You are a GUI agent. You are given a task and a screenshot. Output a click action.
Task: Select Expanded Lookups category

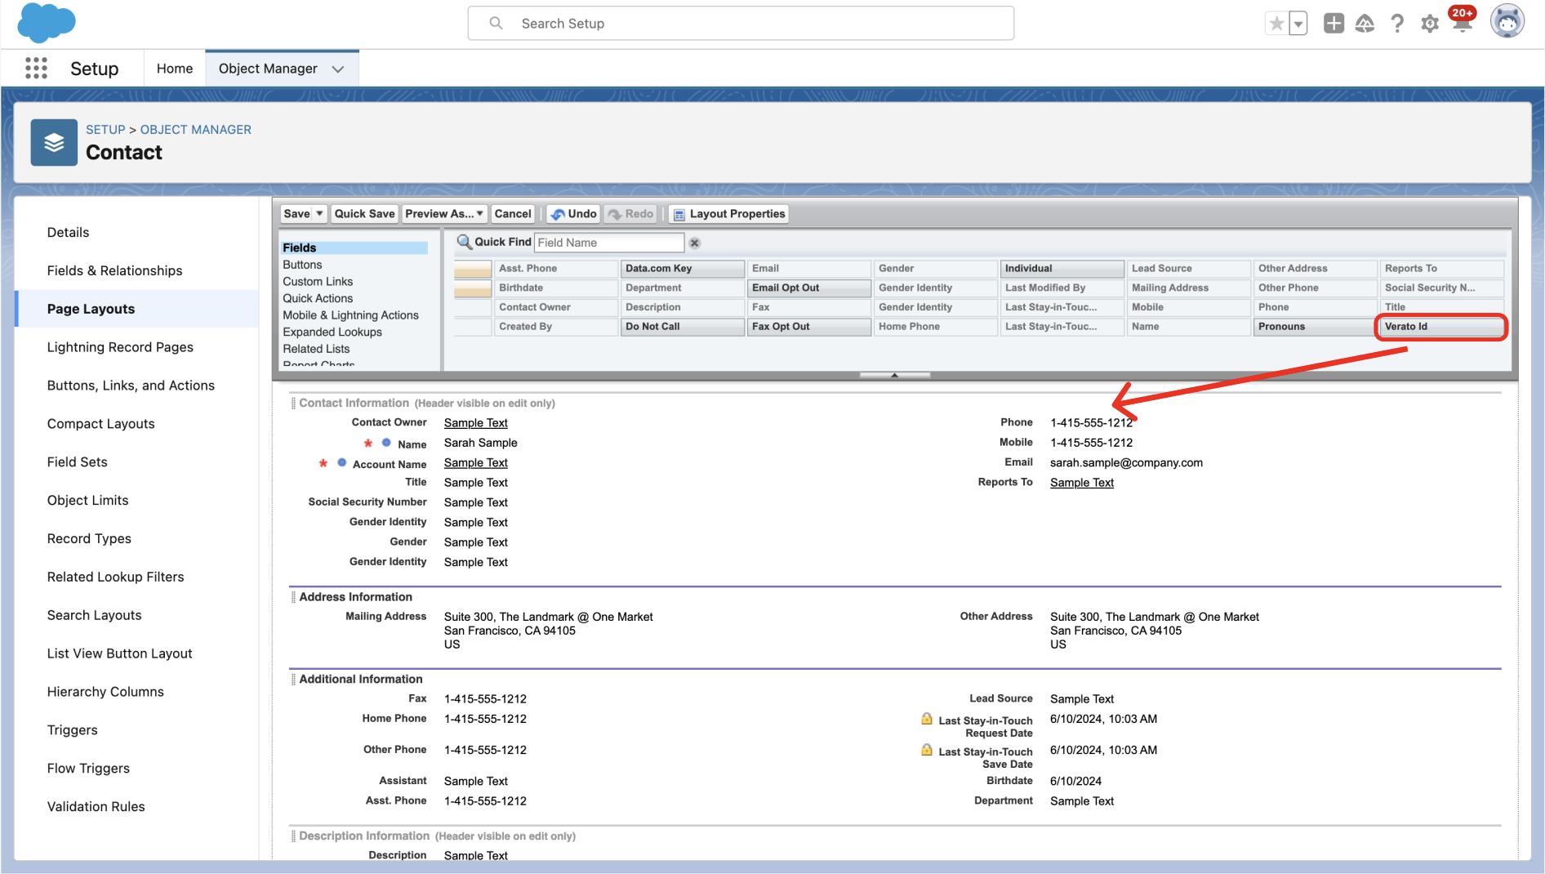332,332
